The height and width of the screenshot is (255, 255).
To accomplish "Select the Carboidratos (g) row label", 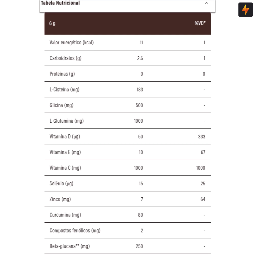I will click(66, 58).
